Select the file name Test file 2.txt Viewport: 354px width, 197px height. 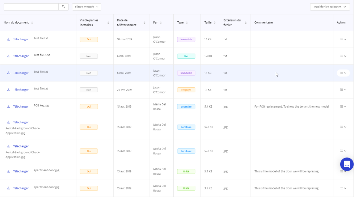(x=42, y=55)
